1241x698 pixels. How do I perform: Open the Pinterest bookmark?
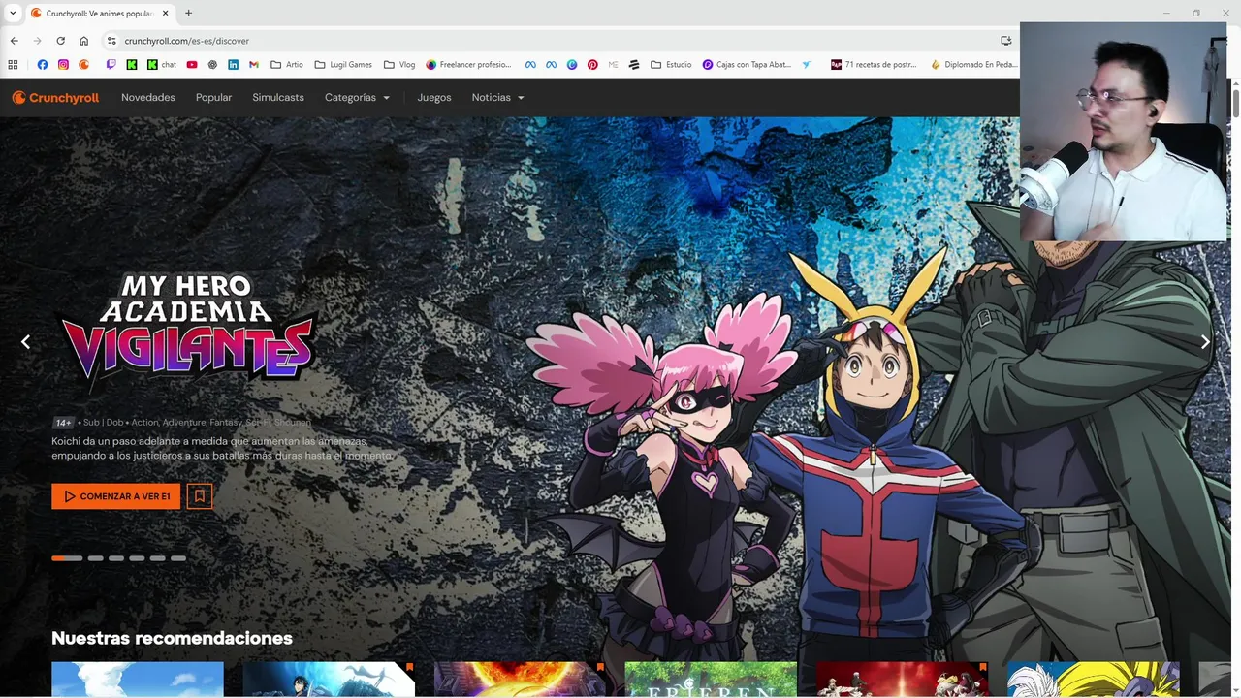point(592,65)
